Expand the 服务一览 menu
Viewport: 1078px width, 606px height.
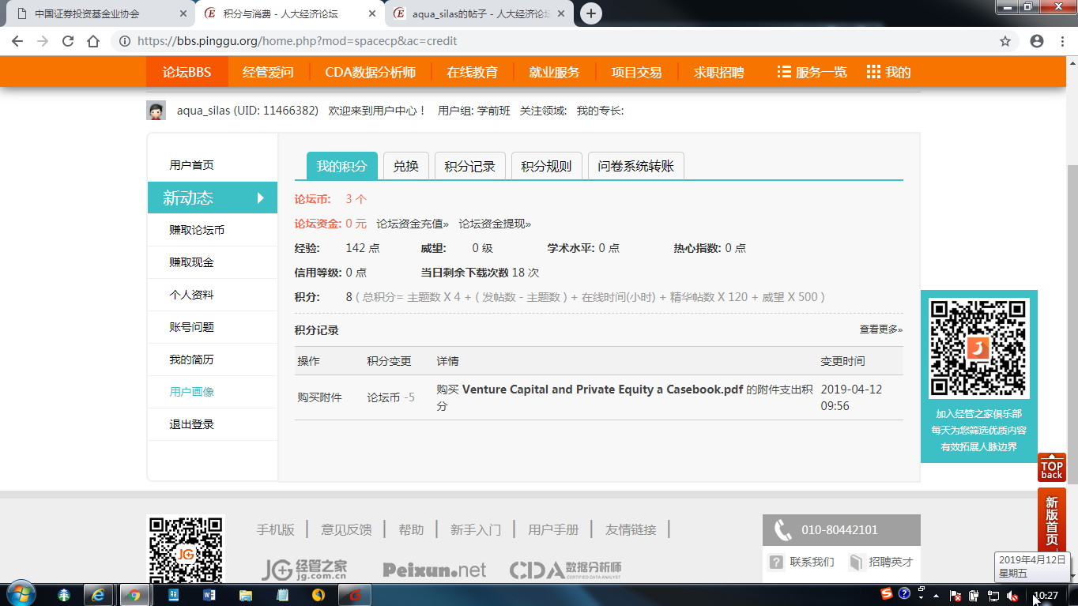point(812,72)
